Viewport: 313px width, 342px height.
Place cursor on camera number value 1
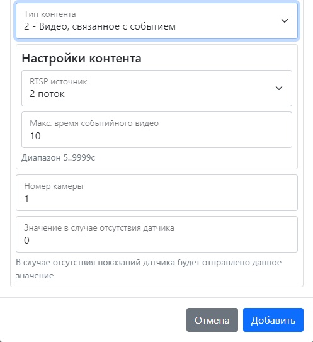[26, 198]
